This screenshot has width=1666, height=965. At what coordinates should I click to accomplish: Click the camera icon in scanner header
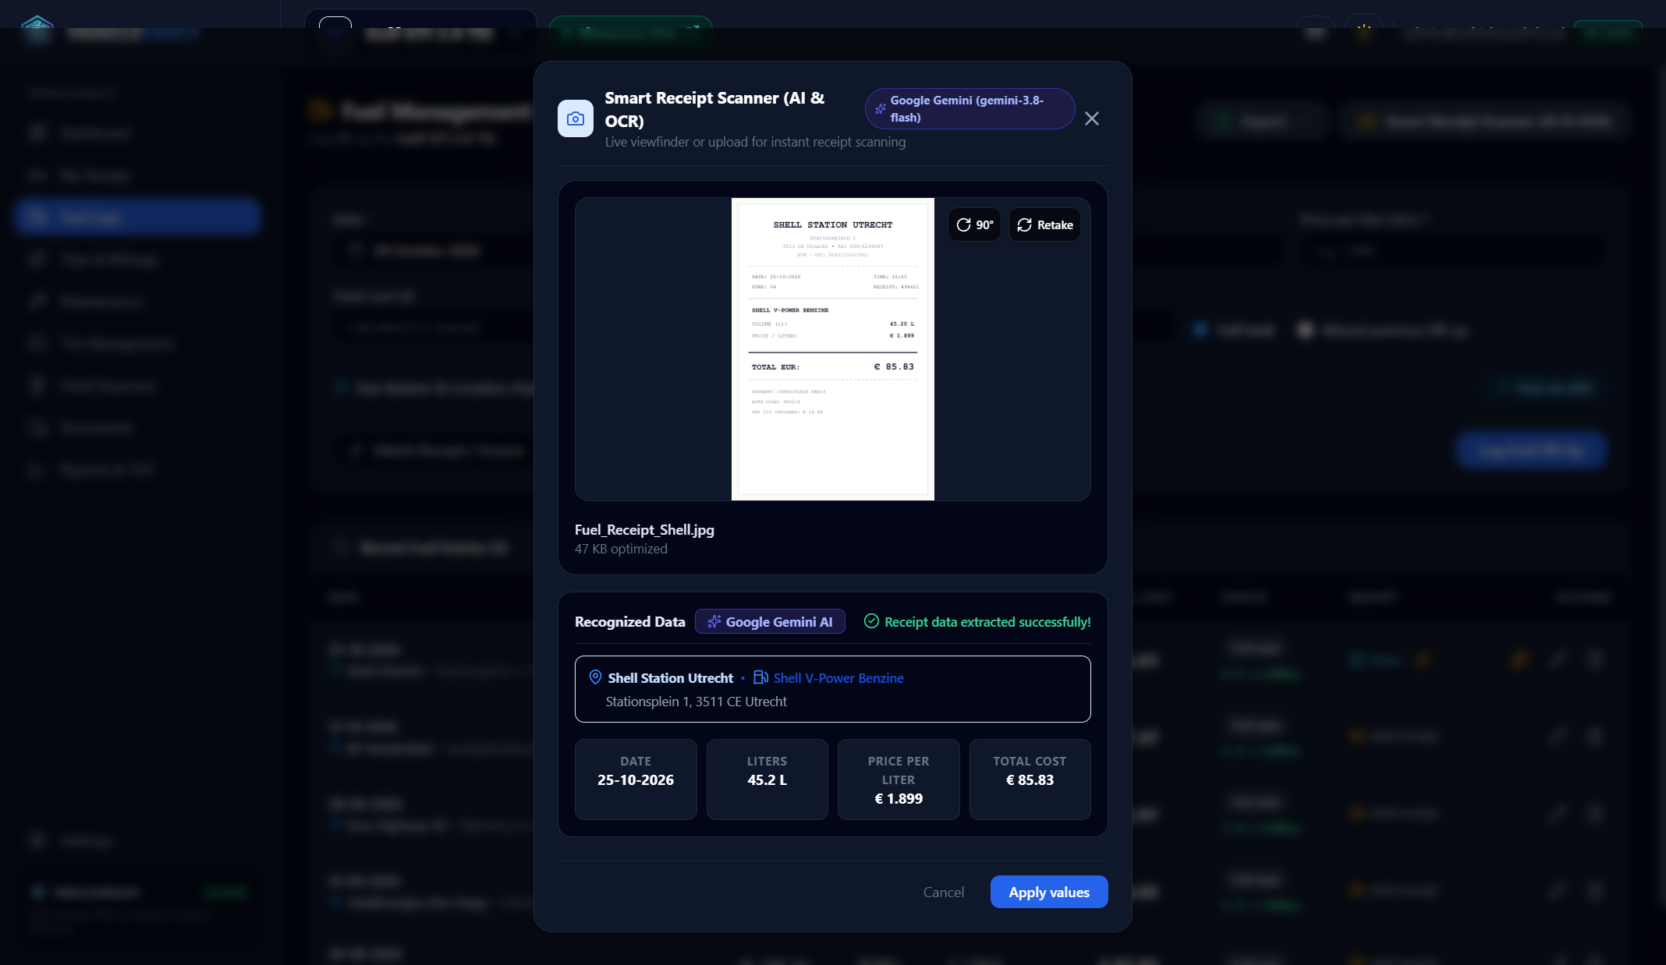coord(576,118)
